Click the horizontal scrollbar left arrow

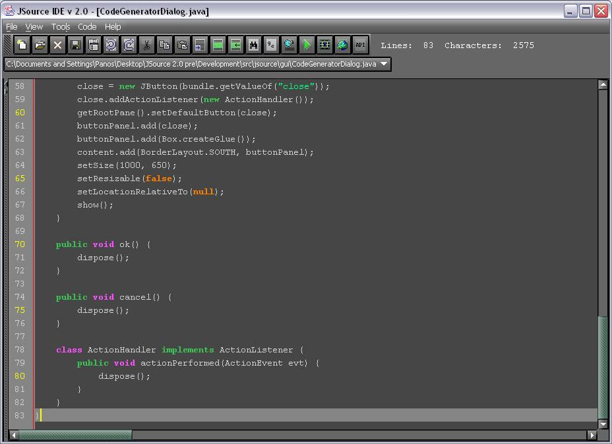coord(14,435)
